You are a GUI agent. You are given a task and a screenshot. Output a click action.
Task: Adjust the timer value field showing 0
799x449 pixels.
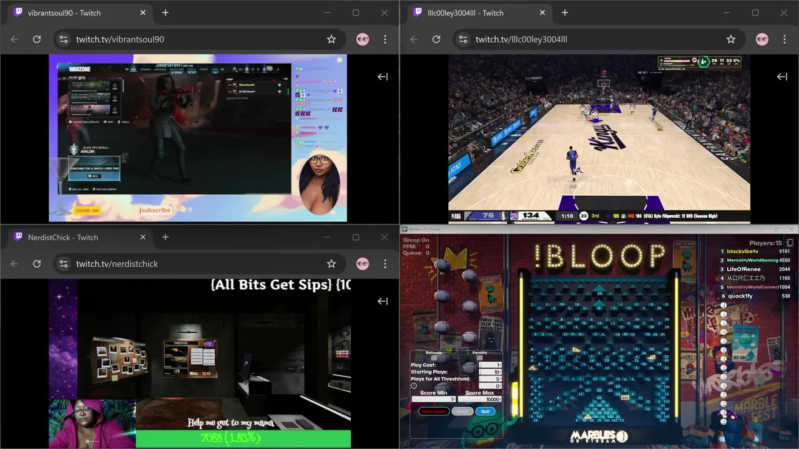point(490,385)
